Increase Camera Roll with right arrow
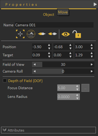The height and width of the screenshot is (136, 98). 92,71
